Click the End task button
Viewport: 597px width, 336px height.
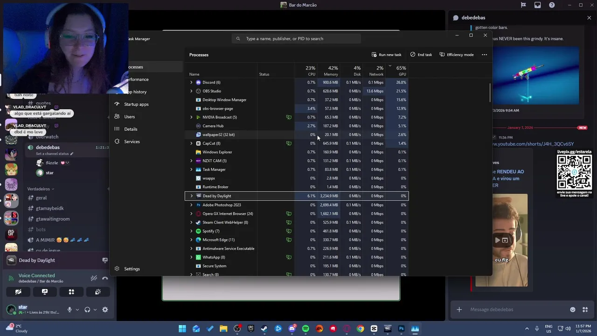[x=421, y=55]
